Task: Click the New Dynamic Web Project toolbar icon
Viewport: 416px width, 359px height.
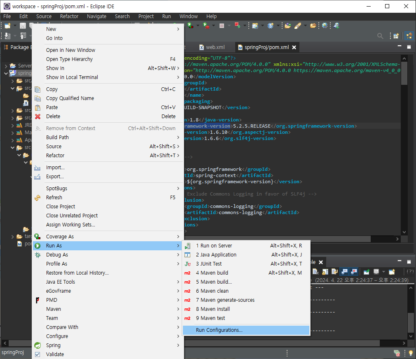Action: click(255, 26)
